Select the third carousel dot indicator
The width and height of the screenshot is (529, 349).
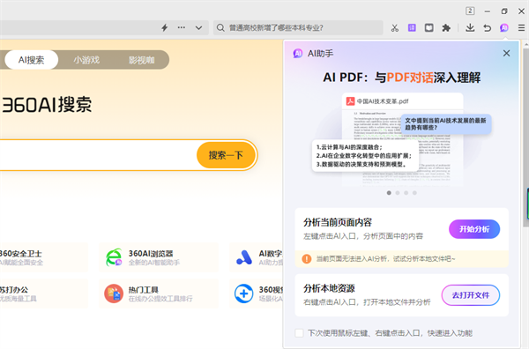[x=406, y=193]
